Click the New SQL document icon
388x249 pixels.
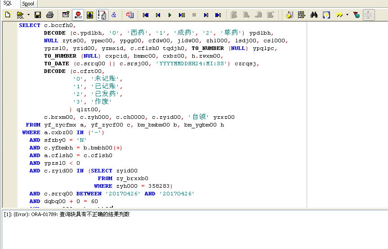pos(8,15)
